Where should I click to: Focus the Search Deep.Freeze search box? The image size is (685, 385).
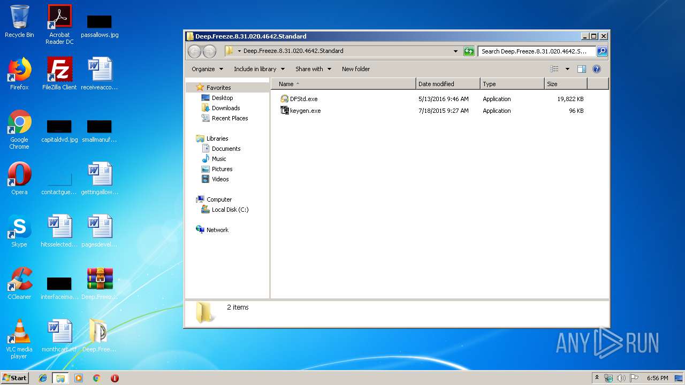(x=536, y=51)
